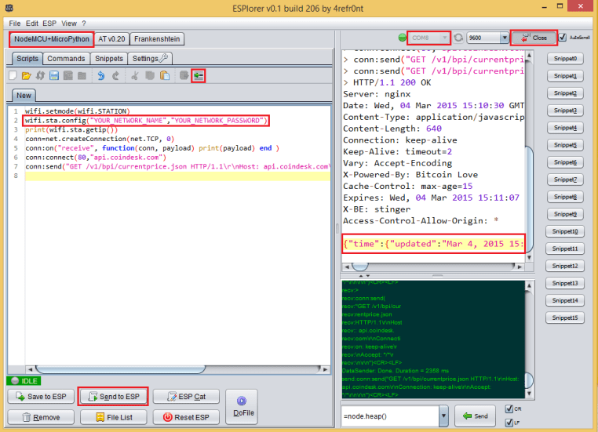Click the cut scissors icon
This screenshot has width=598, height=432.
click(134, 76)
